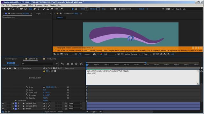Image resolution: width=204 pixels, height=114 pixels.
Task: Open the Full resolution dropdown
Action: (110, 54)
